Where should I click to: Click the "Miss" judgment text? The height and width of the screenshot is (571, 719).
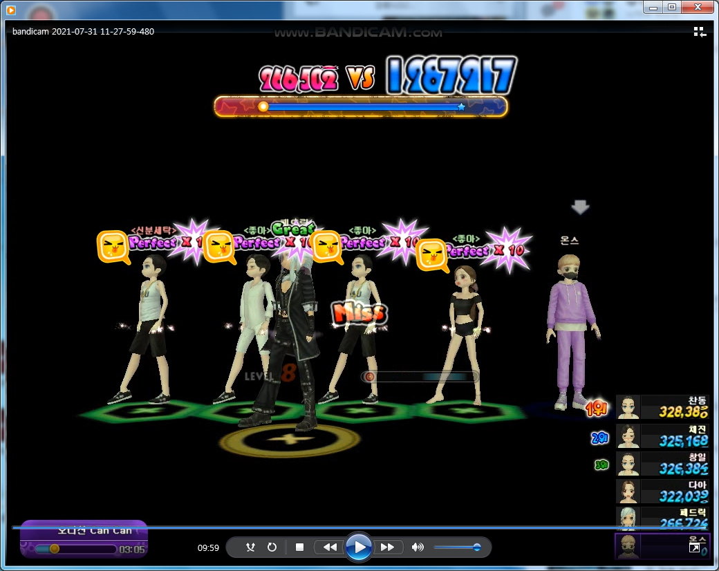360,312
